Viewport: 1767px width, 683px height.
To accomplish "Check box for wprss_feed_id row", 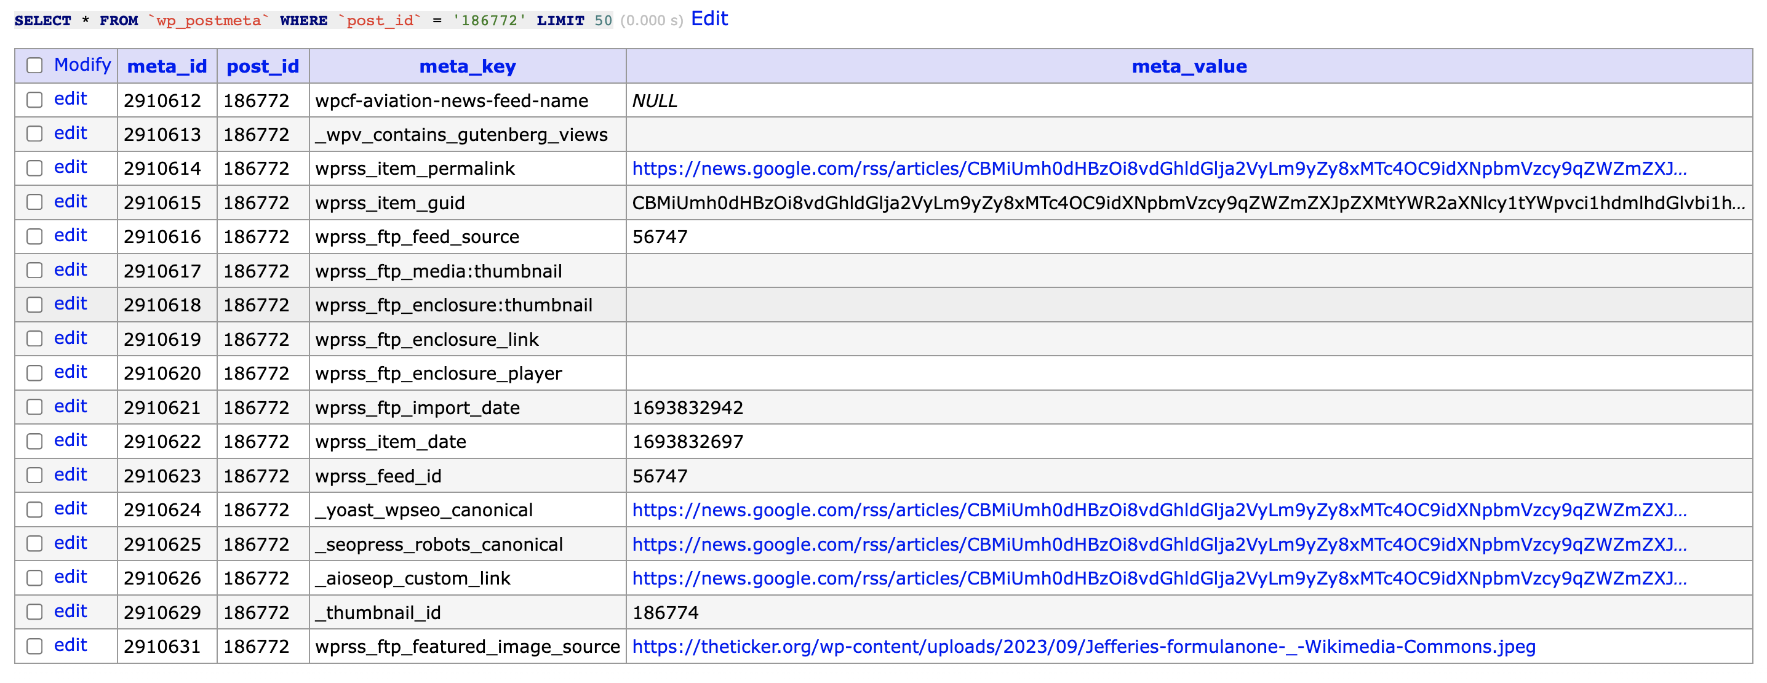I will click(34, 475).
